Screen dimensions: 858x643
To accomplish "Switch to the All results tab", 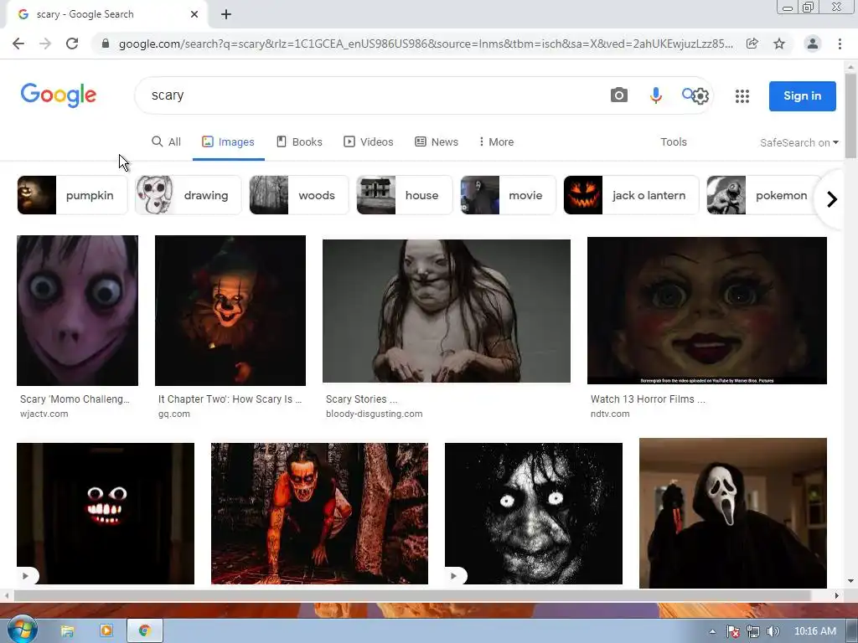I will 167,142.
